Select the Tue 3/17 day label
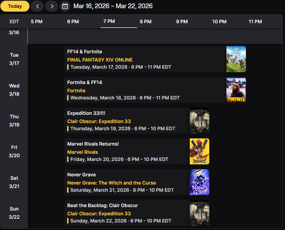 14,59
